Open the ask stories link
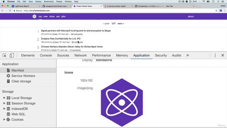Image resolution: width=227 pixels, height=128 pixels. click(58, 17)
